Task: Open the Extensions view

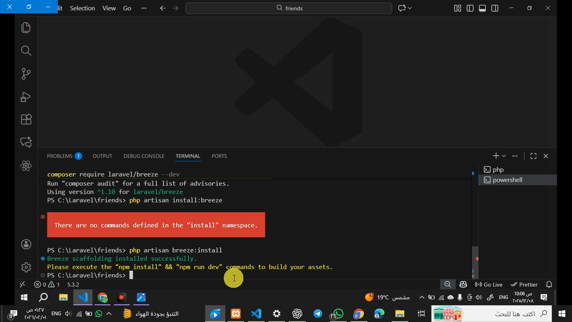Action: (x=26, y=119)
